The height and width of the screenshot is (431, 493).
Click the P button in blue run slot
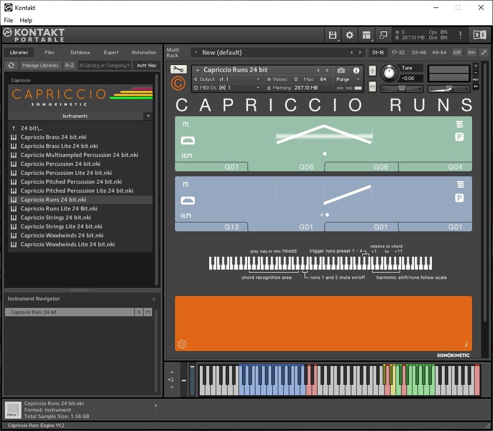click(459, 198)
